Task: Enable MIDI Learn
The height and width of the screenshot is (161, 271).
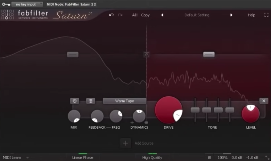Action: tap(12, 158)
